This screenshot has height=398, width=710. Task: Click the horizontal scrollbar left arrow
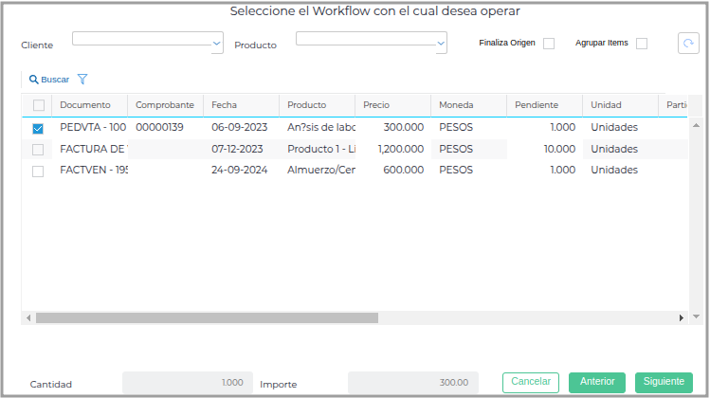tap(28, 318)
